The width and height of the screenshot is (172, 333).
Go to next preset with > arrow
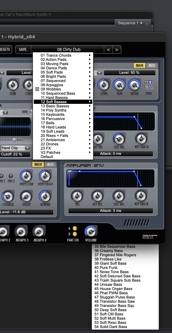click(117, 50)
